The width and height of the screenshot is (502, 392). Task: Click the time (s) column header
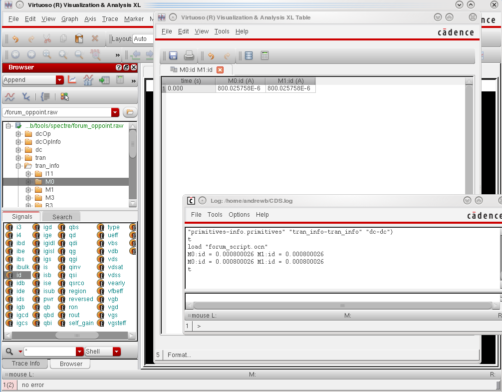191,81
